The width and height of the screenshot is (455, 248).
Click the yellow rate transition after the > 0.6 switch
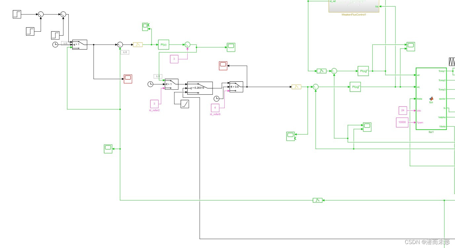[296, 87]
